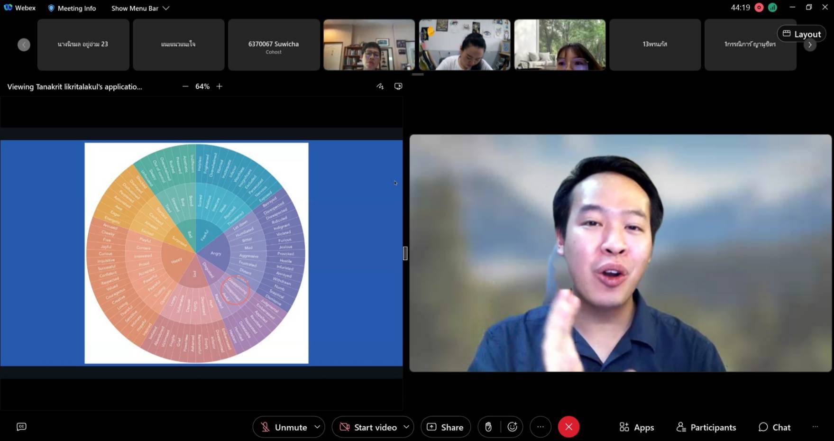This screenshot has width=834, height=441.
Task: Open more options ellipsis in control bar
Action: click(x=541, y=427)
